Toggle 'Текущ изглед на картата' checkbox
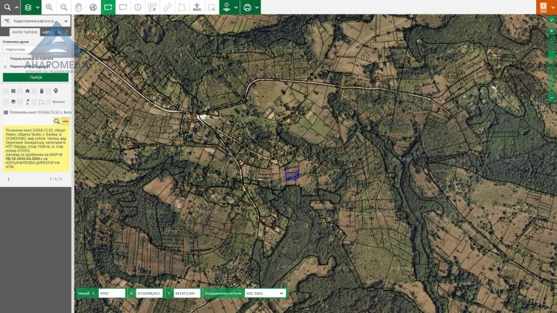This screenshot has width=557, height=313. [x=6, y=58]
